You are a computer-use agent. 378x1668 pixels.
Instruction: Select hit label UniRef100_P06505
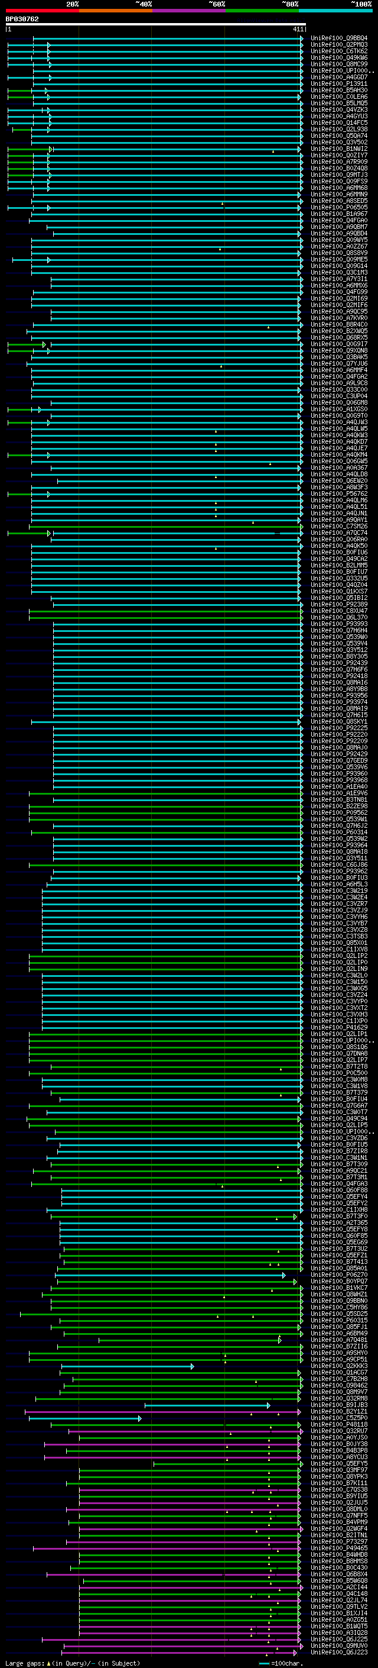338,207
